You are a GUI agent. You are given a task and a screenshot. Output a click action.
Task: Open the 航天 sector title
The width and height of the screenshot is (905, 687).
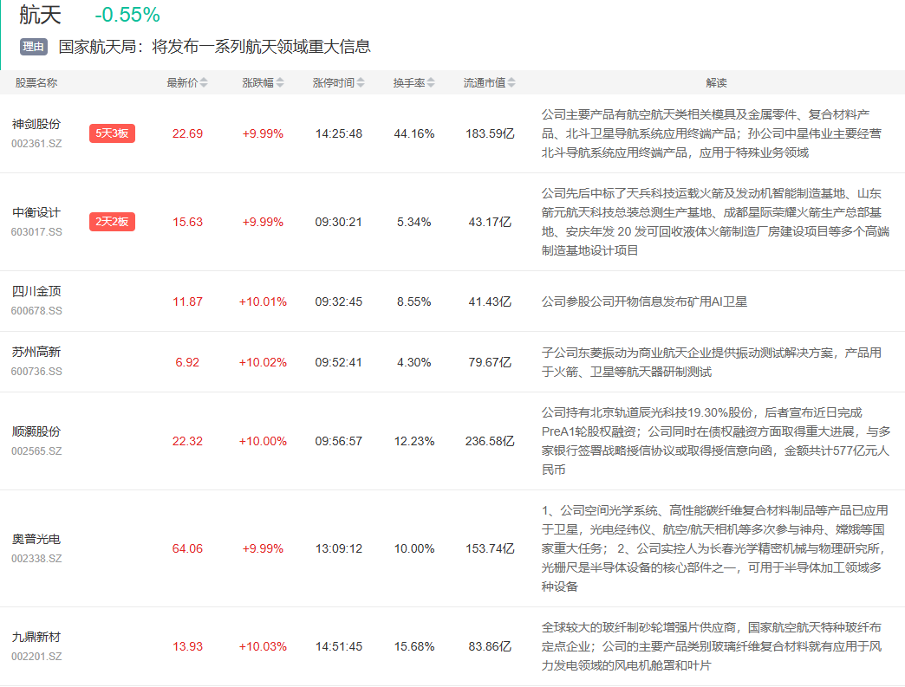(x=40, y=15)
